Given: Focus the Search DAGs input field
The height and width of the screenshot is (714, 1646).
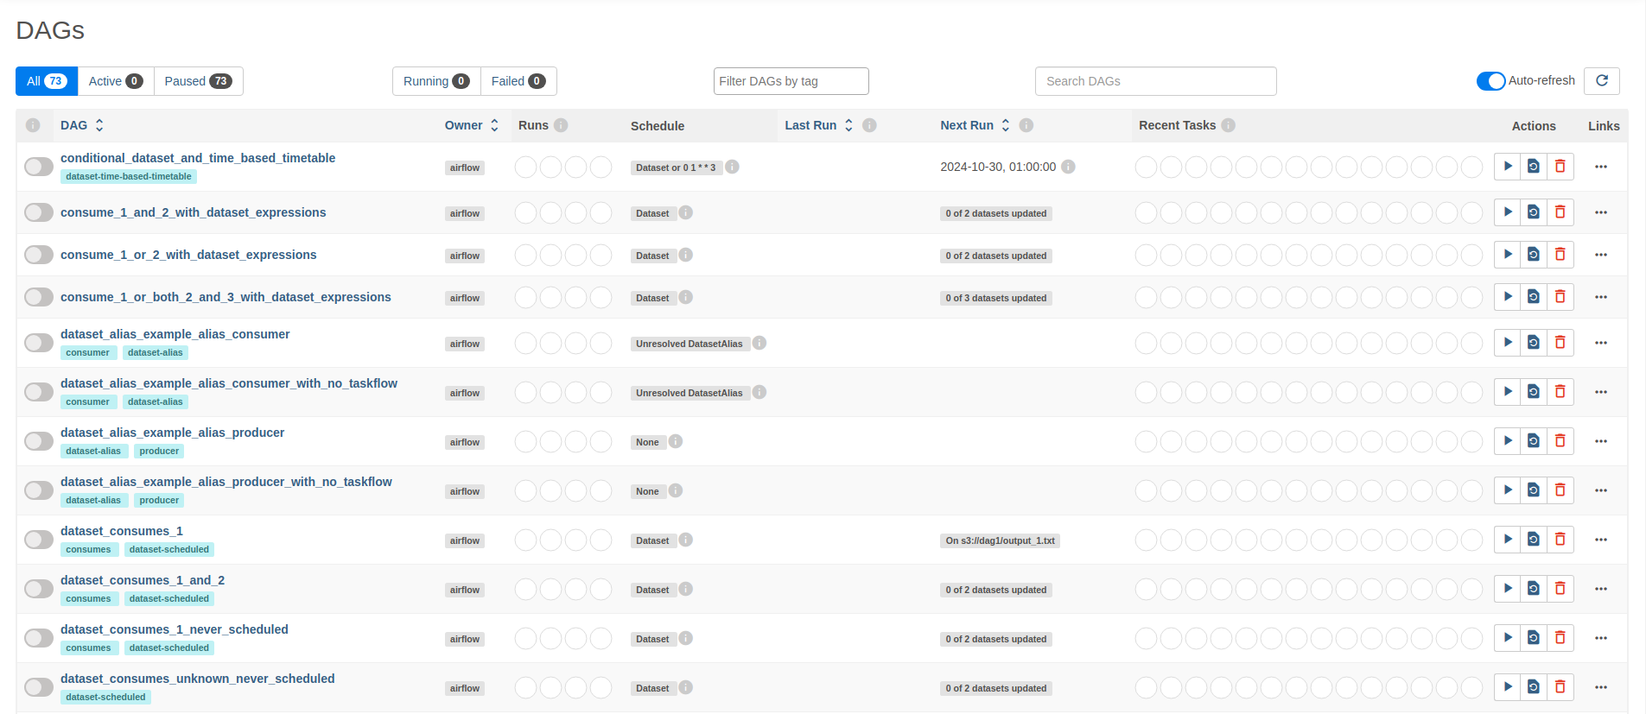Looking at the screenshot, I should click(x=1155, y=81).
